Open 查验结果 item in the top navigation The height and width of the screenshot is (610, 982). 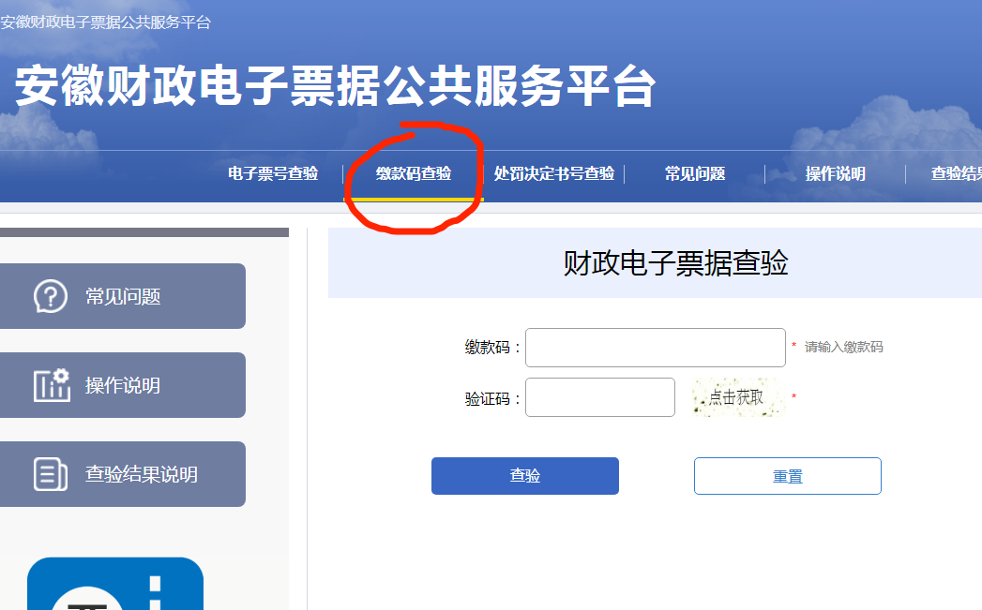point(957,173)
